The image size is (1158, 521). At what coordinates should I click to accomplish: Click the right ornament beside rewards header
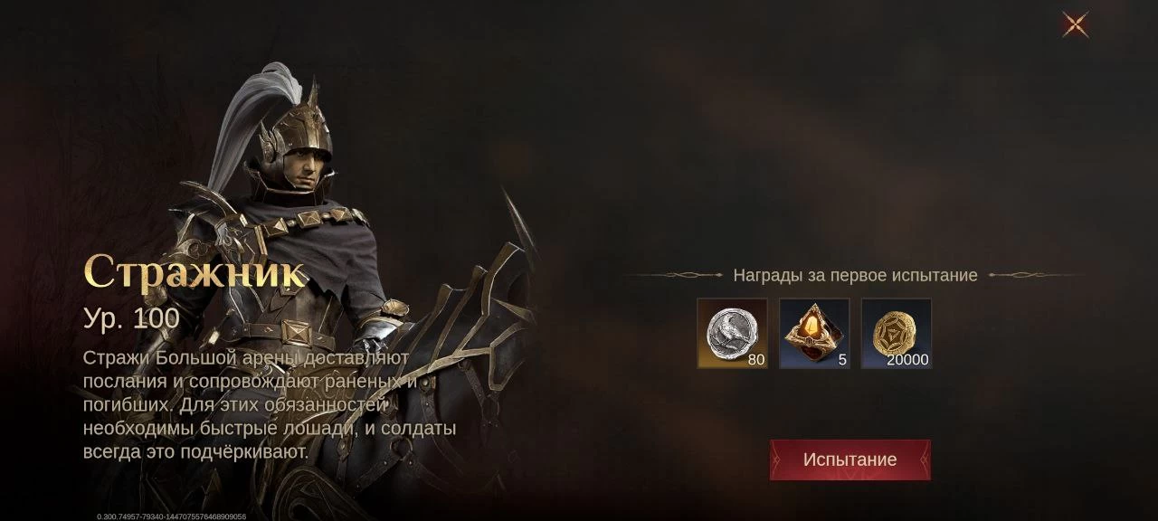(1036, 275)
